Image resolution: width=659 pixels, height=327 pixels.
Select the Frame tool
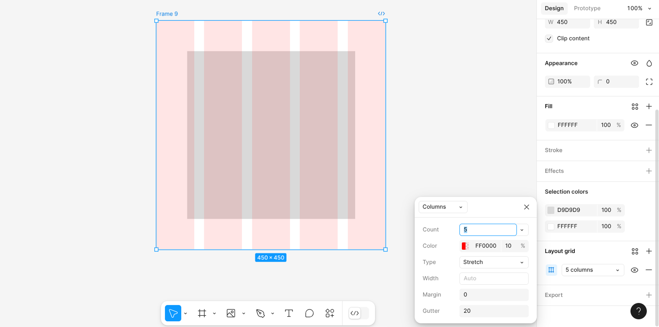coord(202,313)
